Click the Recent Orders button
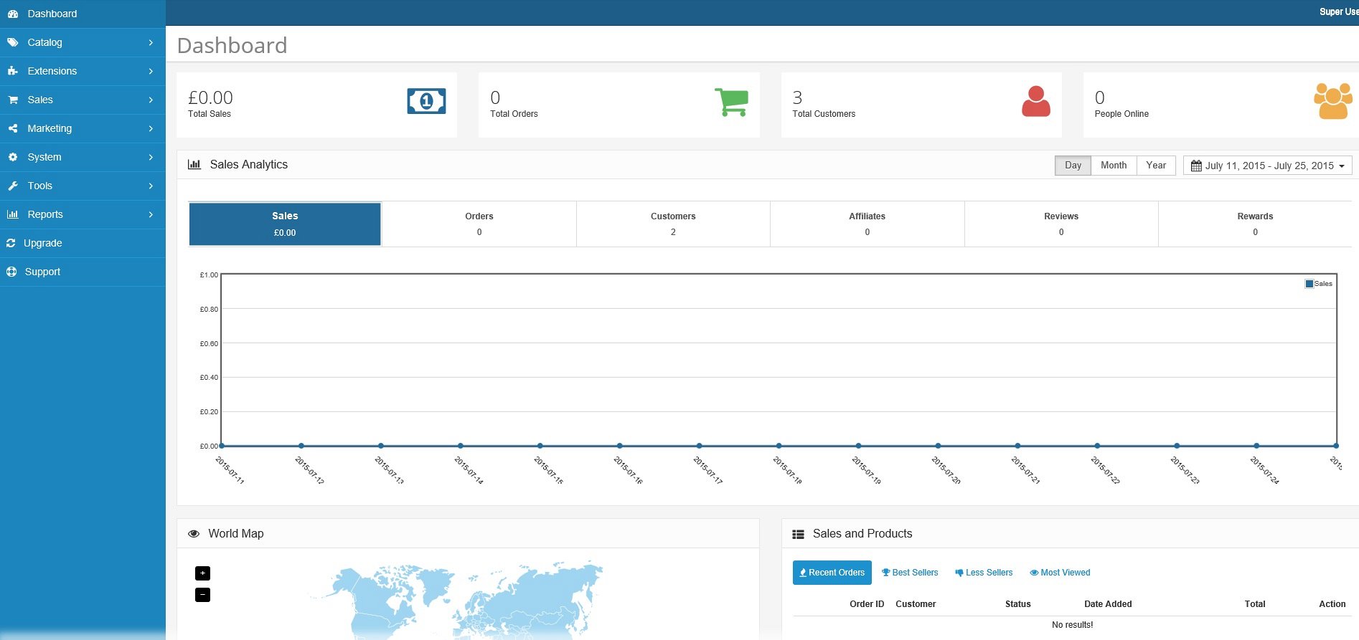Viewport: 1359px width, 640px height. 832,573
